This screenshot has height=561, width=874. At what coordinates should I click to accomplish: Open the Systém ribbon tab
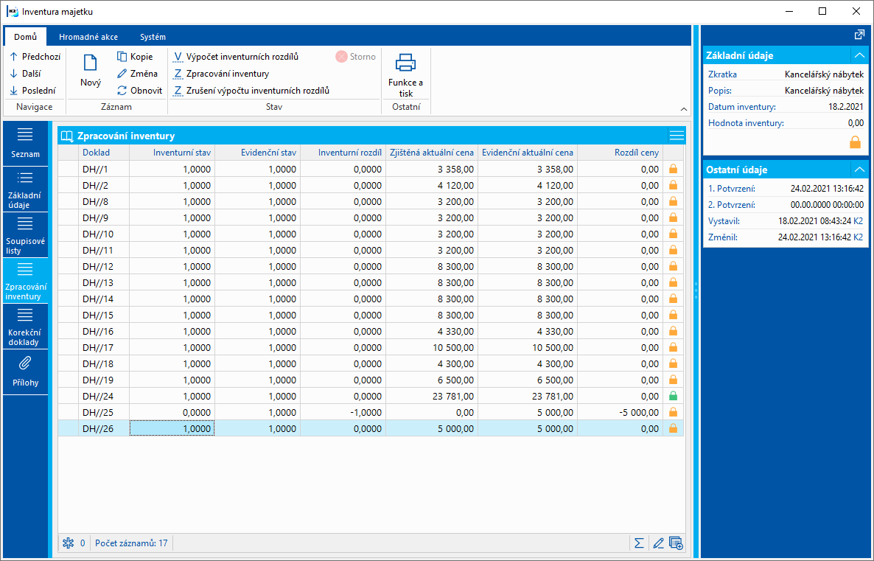coord(153,37)
